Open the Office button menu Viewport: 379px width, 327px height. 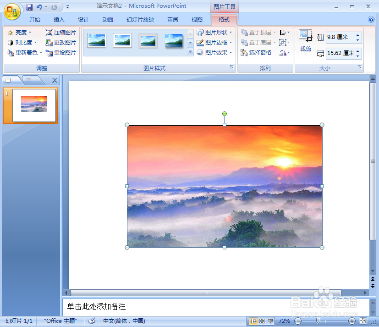[x=12, y=11]
